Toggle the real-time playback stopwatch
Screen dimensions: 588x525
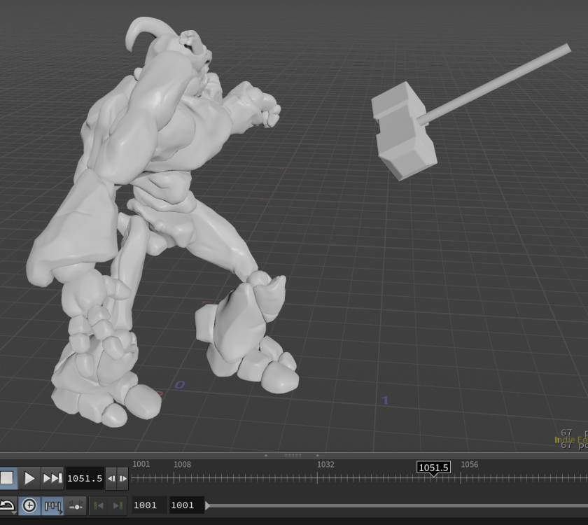[x=29, y=505]
